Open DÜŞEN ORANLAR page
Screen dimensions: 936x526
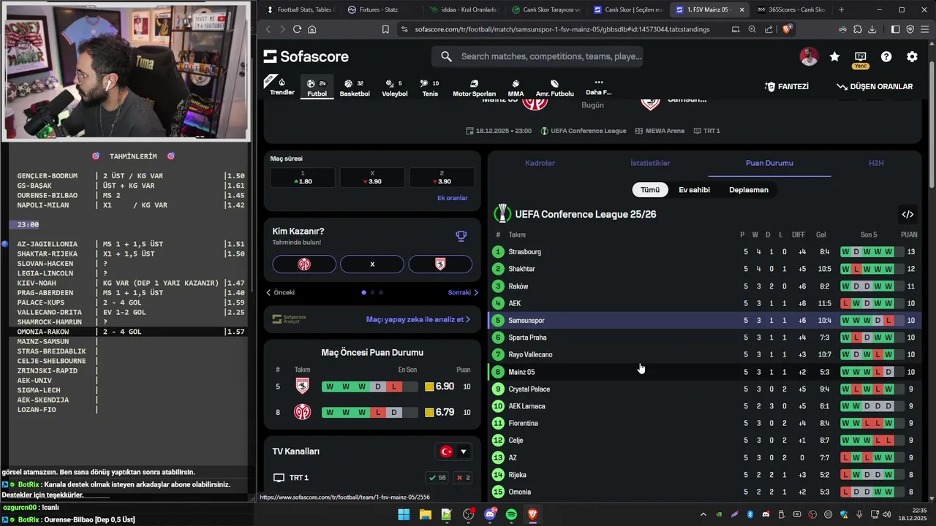[x=875, y=86]
